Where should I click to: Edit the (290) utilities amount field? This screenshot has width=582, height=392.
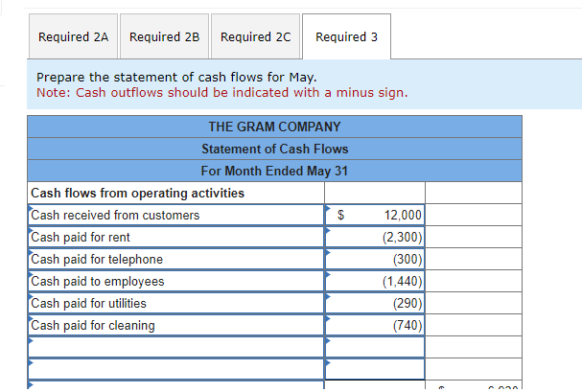click(x=375, y=304)
